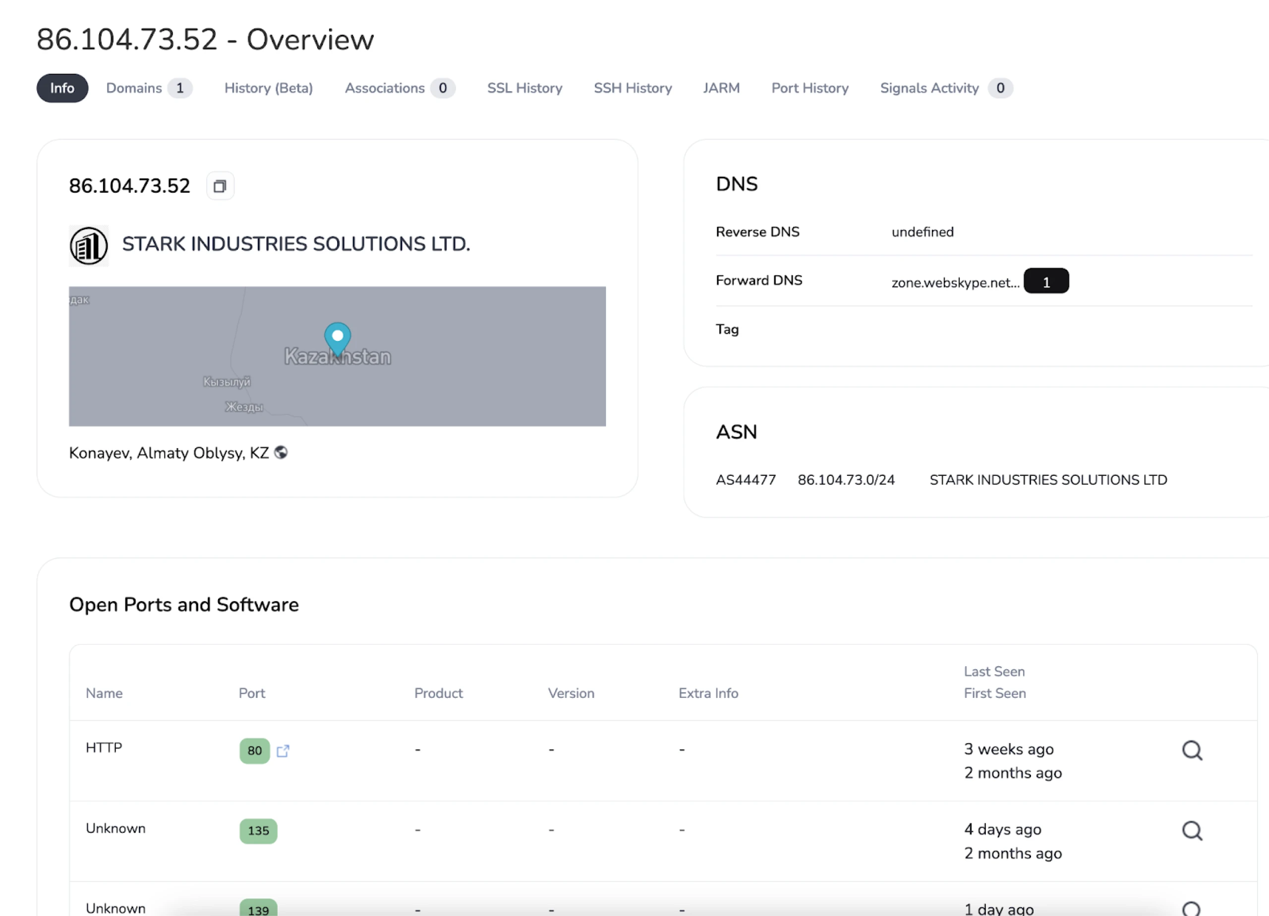Click the search icon for port 135 row
The width and height of the screenshot is (1269, 916).
point(1192,830)
